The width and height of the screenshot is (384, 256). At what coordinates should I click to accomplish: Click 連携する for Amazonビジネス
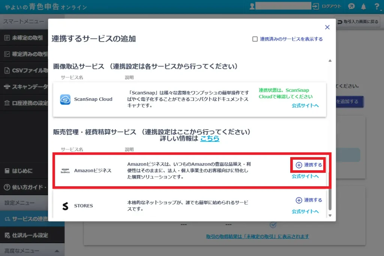click(309, 165)
